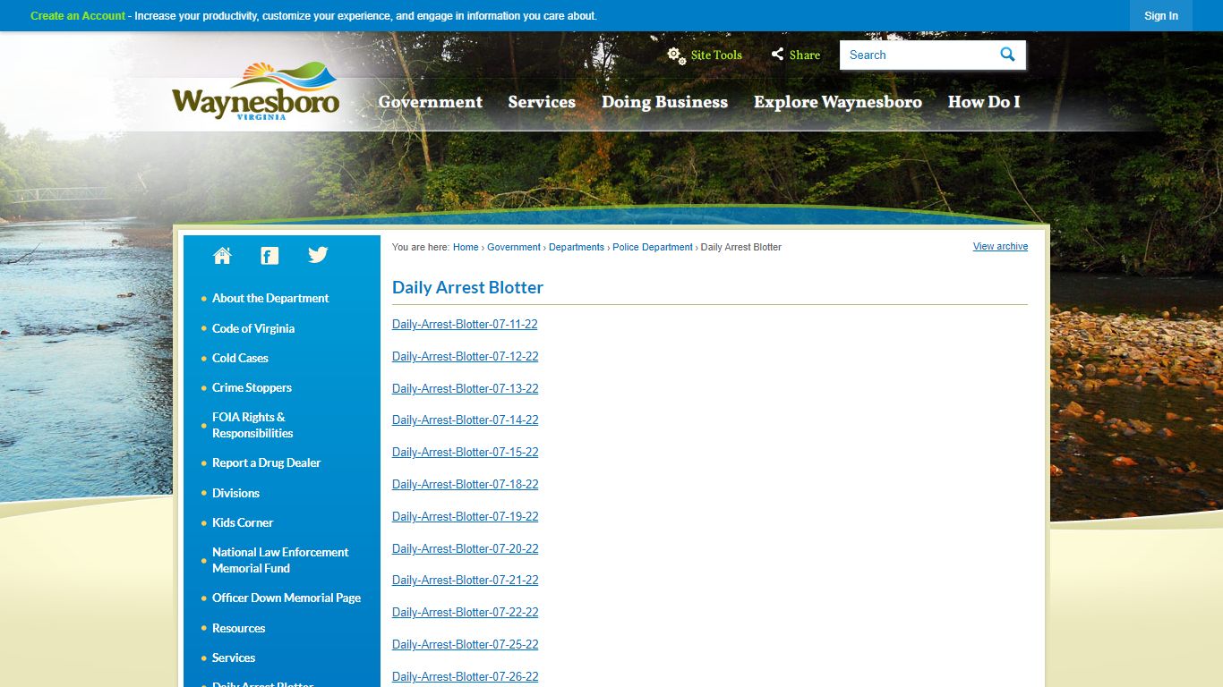Click the search magnifier icon
This screenshot has width=1223, height=687.
pos(1007,55)
